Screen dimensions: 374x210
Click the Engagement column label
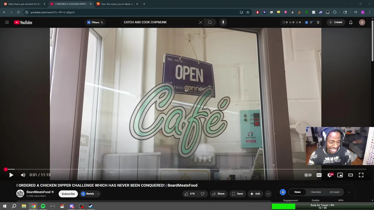[290, 200]
